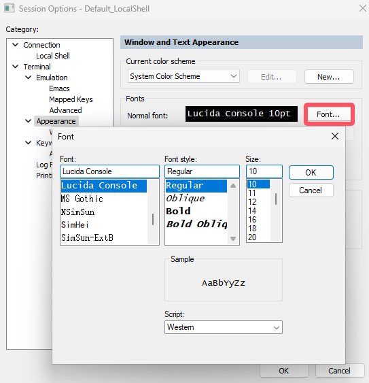Close the Font dialog with X

[335, 136]
